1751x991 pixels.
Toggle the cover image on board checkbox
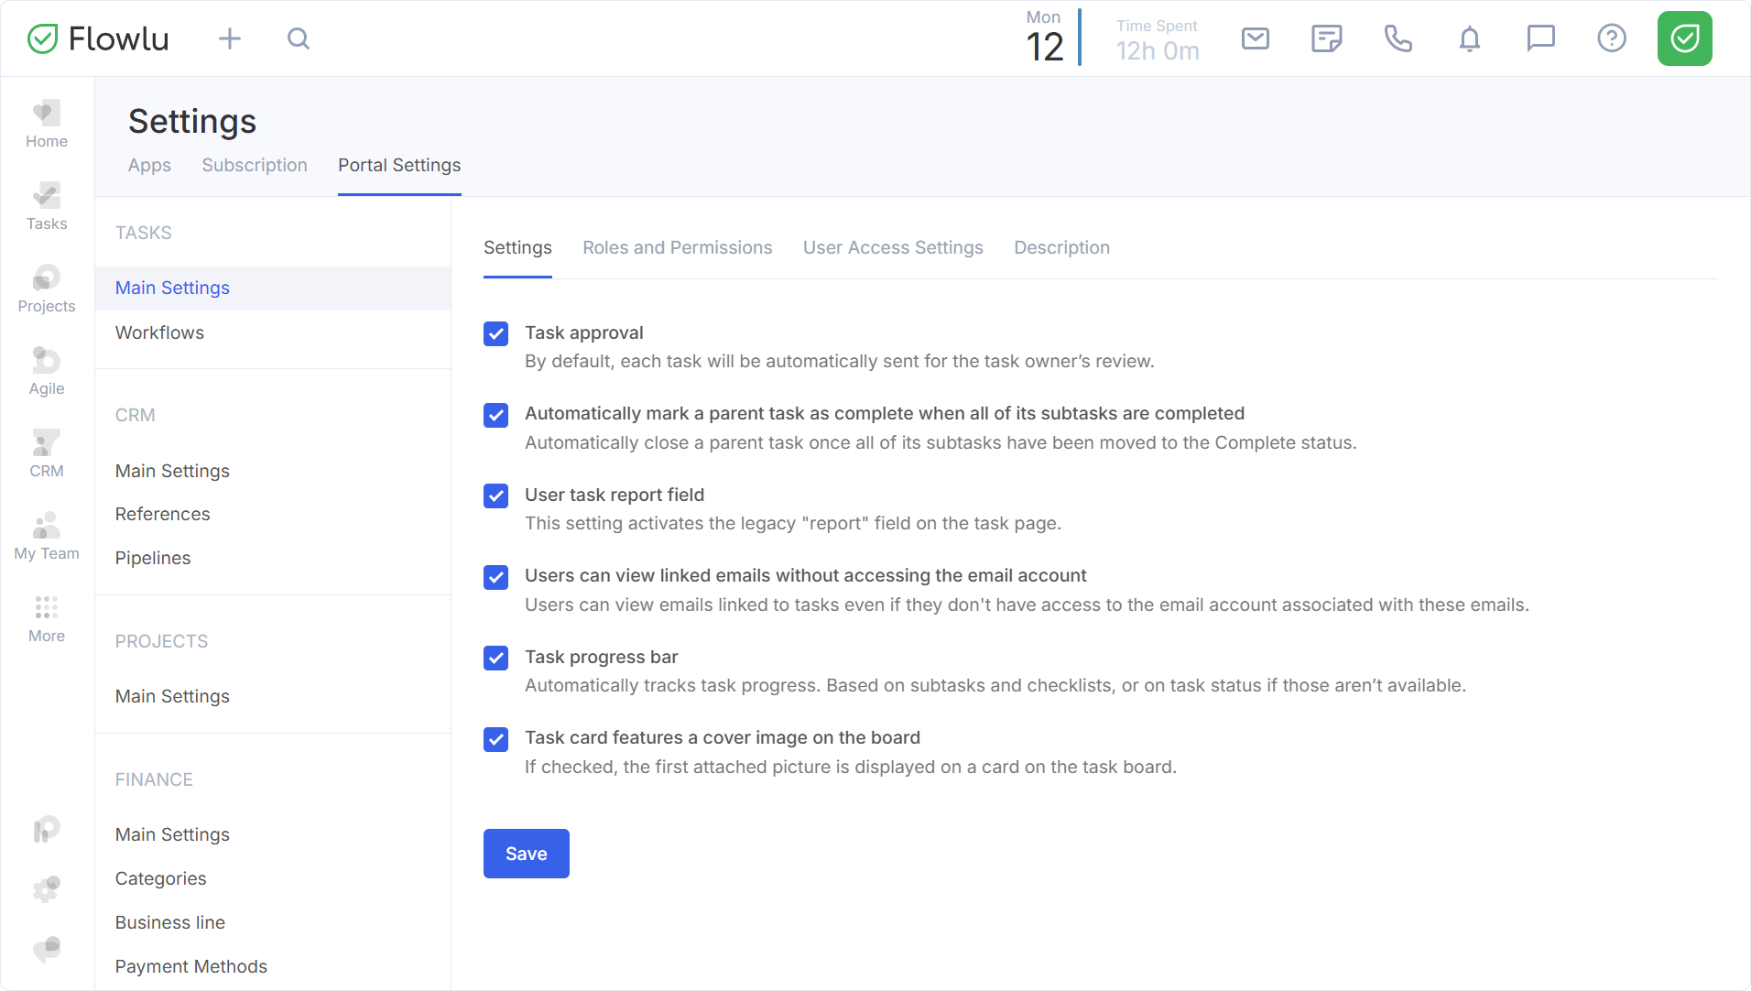pos(495,739)
